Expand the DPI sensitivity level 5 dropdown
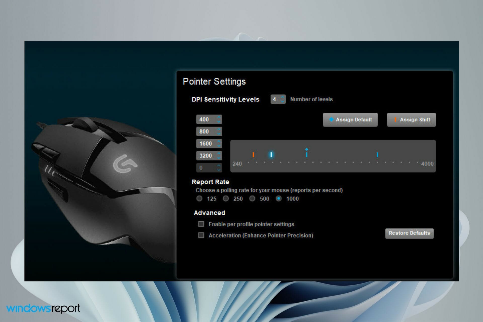483x322 pixels. (219, 168)
